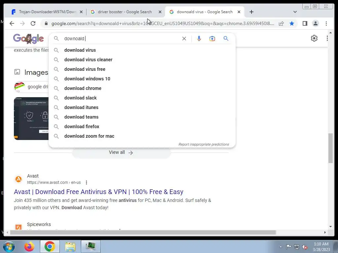
Task: Clear the search box with the X
Action: [184, 39]
